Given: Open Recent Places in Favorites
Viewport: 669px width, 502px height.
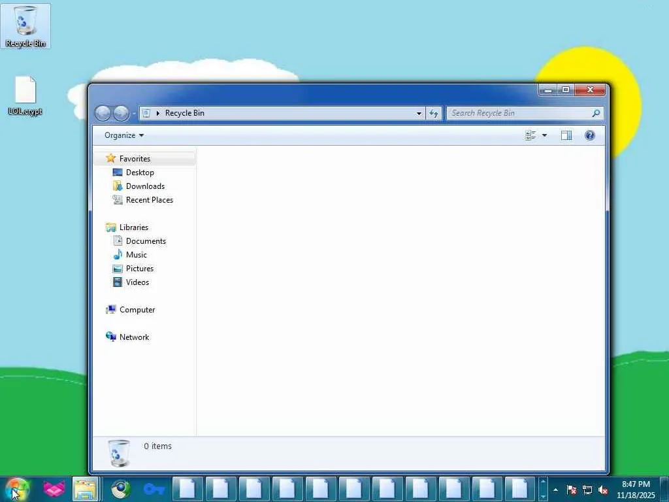Looking at the screenshot, I should coord(150,200).
